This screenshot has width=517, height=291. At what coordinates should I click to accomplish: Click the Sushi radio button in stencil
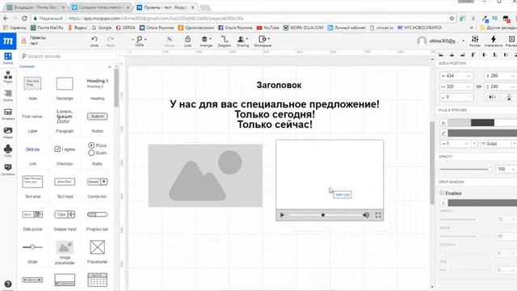tap(97, 153)
